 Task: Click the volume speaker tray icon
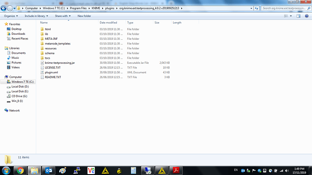(x=287, y=170)
